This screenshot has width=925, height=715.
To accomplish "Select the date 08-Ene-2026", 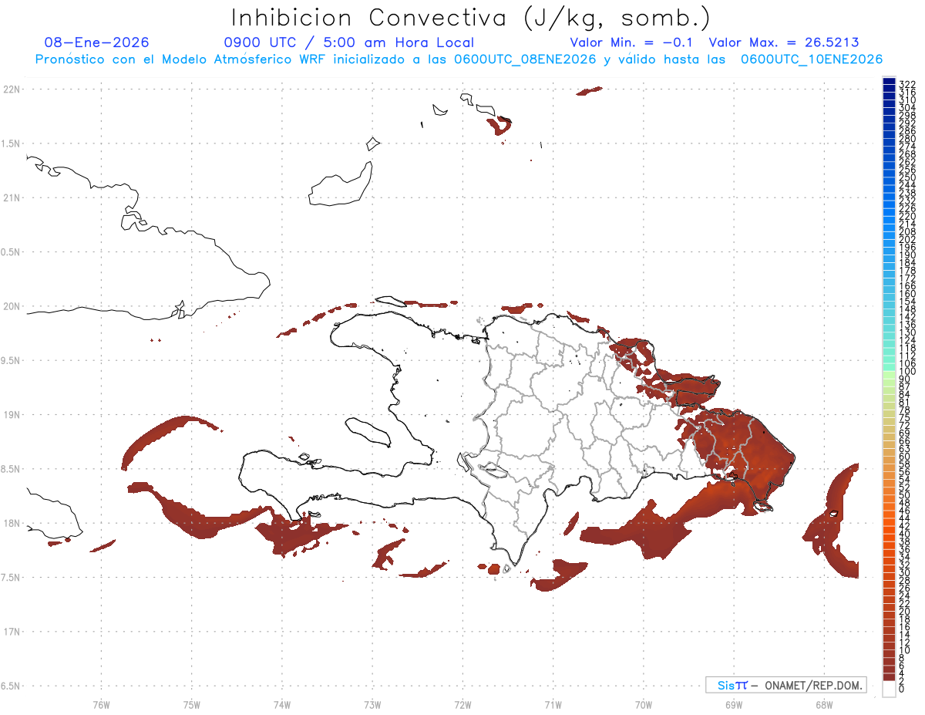I will (97, 43).
